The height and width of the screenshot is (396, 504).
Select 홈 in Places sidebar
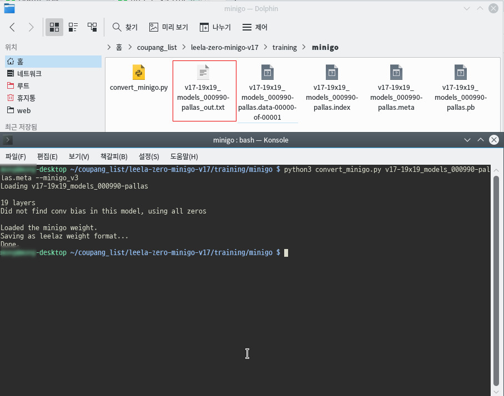coord(53,62)
